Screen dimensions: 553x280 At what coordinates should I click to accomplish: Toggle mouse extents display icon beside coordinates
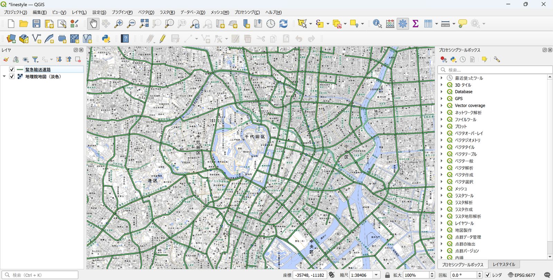click(332, 275)
